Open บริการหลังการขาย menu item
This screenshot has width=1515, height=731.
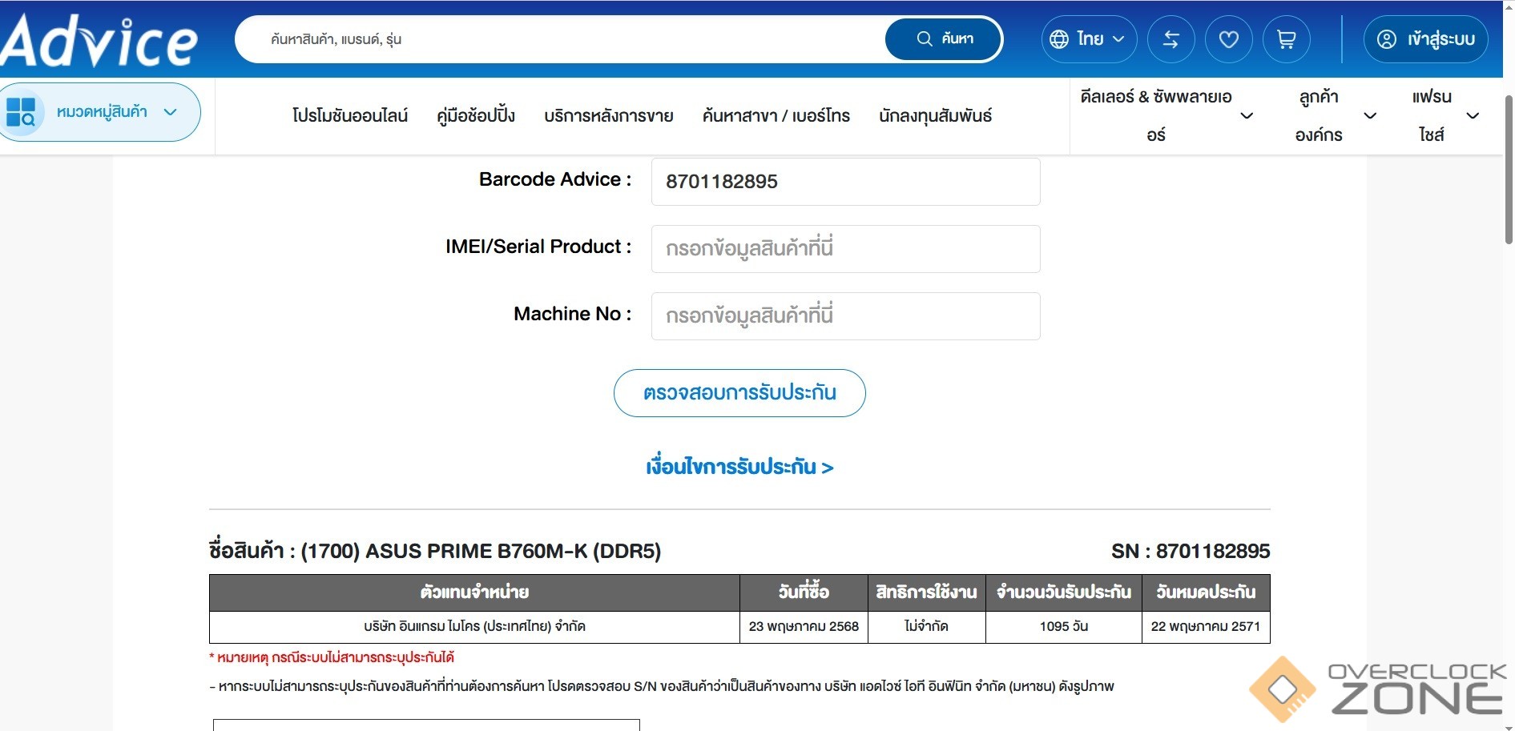609,116
